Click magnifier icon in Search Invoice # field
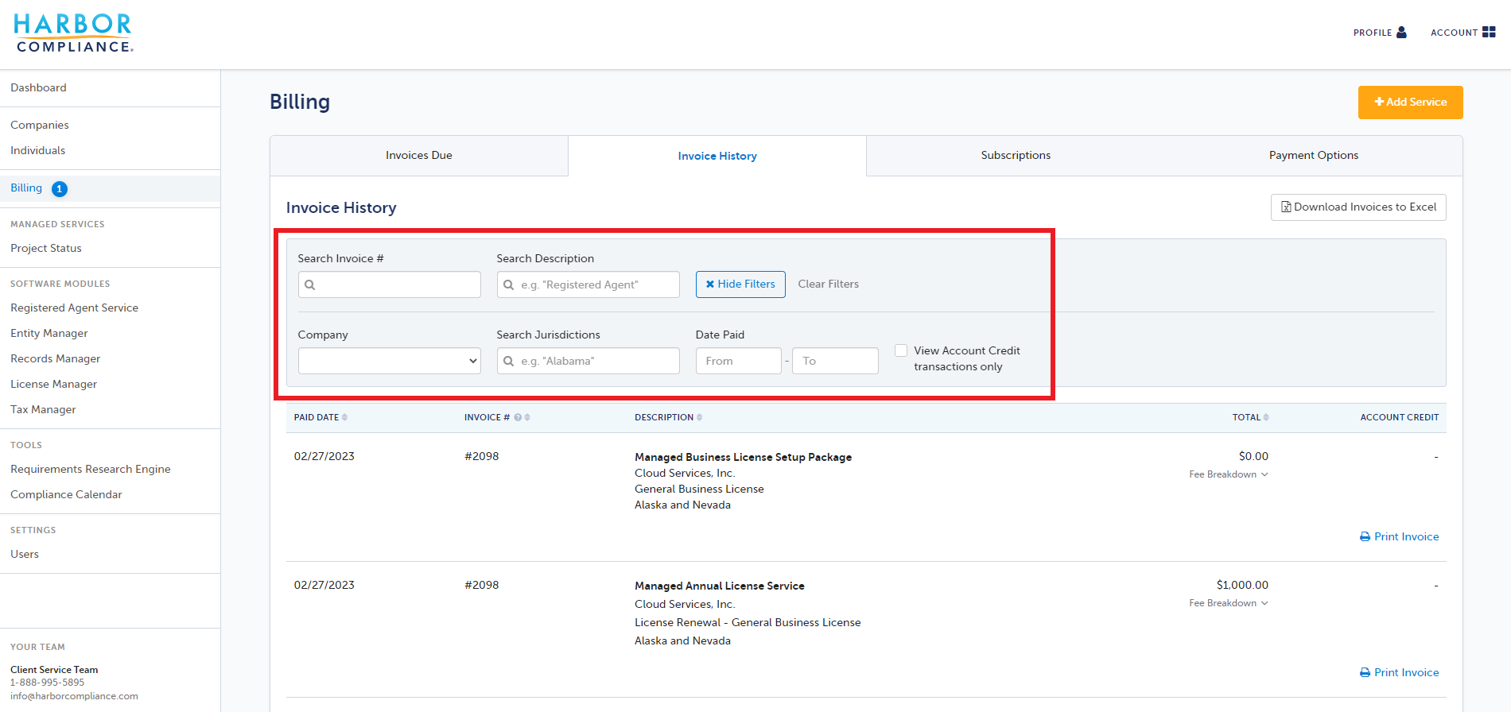The height and width of the screenshot is (712, 1511). 310,284
